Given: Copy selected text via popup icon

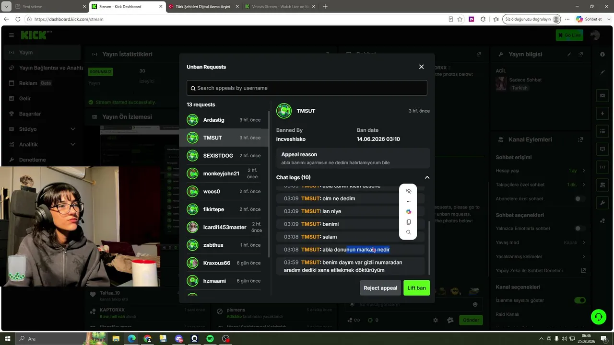Looking at the screenshot, I should pos(409,222).
